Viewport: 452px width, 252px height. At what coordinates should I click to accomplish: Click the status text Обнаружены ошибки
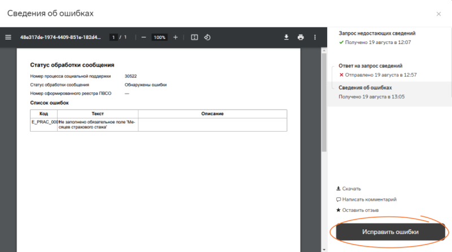tap(146, 85)
